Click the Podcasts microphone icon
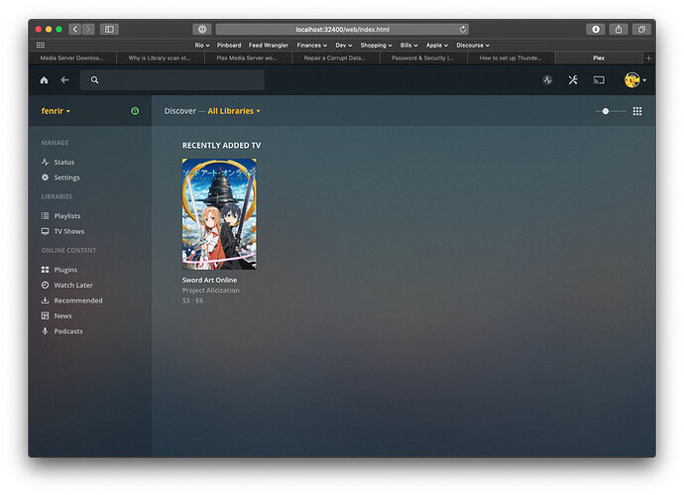Screen dimensions: 684x495 [x=45, y=331]
